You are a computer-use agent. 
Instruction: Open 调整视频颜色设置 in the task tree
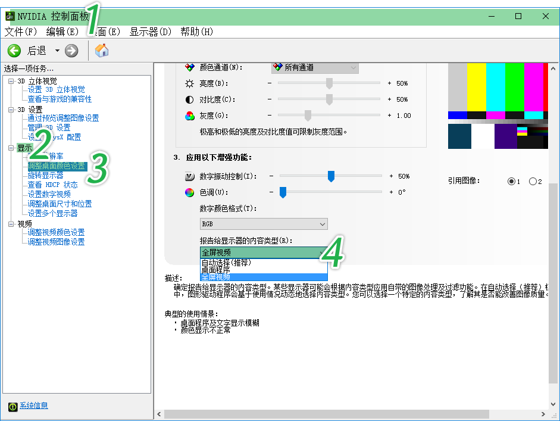[56, 232]
